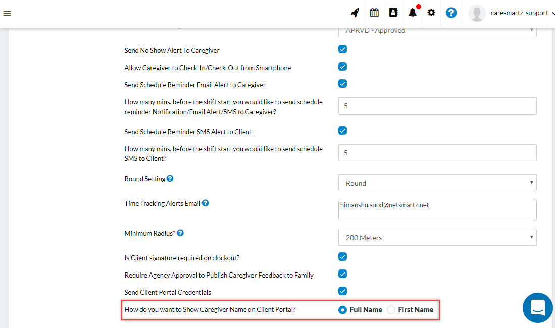This screenshot has height=328, width=555.
Task: Click help icon beside Time Tracking Alerts Email
Action: pyautogui.click(x=205, y=203)
